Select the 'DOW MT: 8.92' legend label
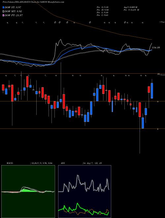The image size is (165, 218). coord(13,12)
